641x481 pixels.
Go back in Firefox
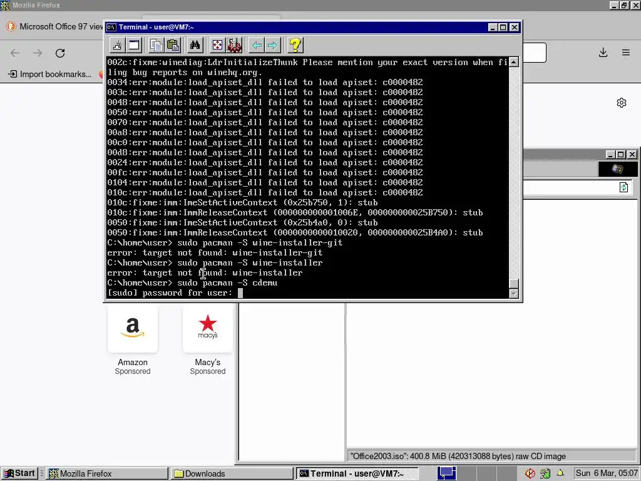click(x=15, y=53)
